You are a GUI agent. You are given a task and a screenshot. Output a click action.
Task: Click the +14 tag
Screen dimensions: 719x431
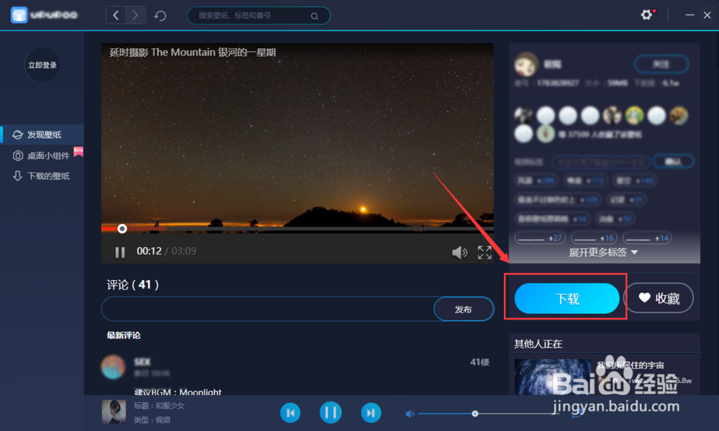pos(647,238)
